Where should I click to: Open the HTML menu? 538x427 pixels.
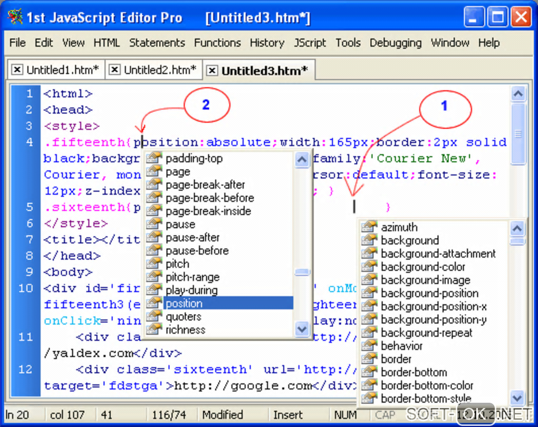coord(107,43)
